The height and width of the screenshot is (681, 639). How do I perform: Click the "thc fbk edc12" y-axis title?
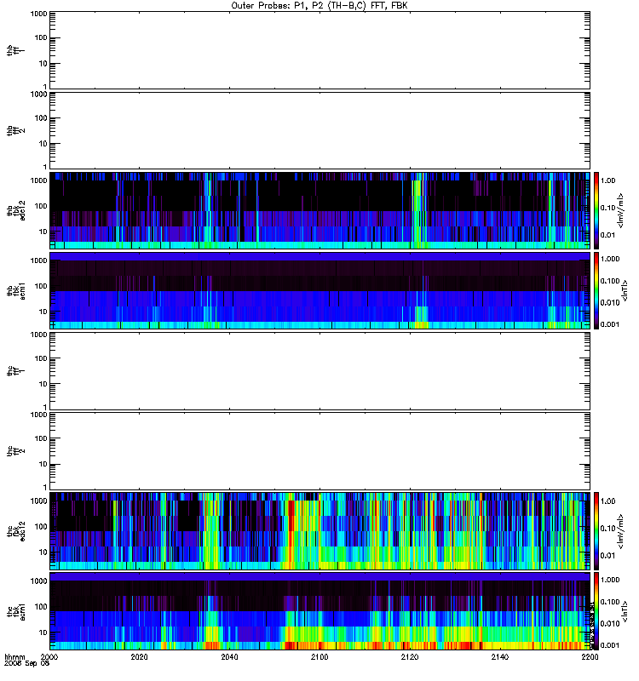pyautogui.click(x=15, y=530)
